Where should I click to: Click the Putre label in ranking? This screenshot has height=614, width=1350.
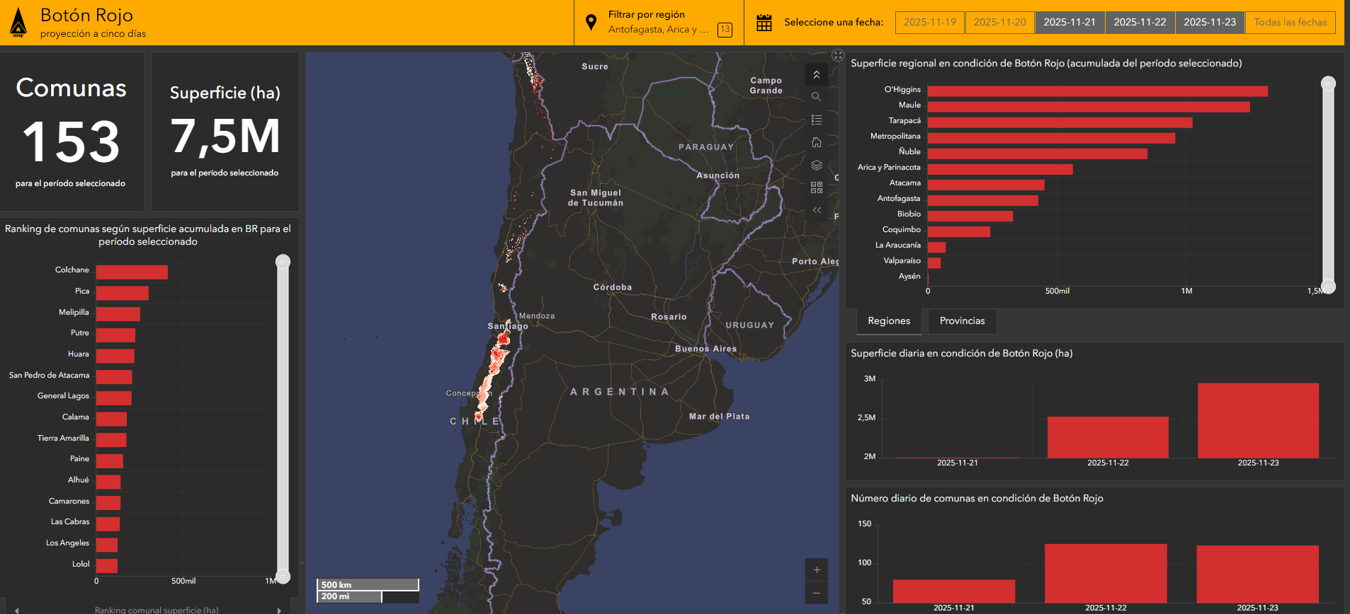pyautogui.click(x=80, y=332)
